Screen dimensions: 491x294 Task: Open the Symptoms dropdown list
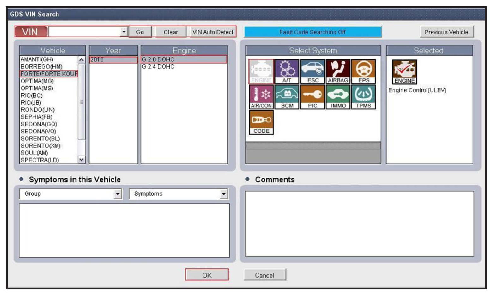[223, 194]
